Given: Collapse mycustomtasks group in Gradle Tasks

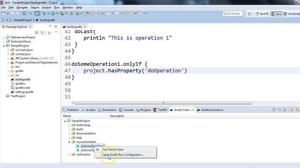Looking at the screenshot, I should click(69, 142).
